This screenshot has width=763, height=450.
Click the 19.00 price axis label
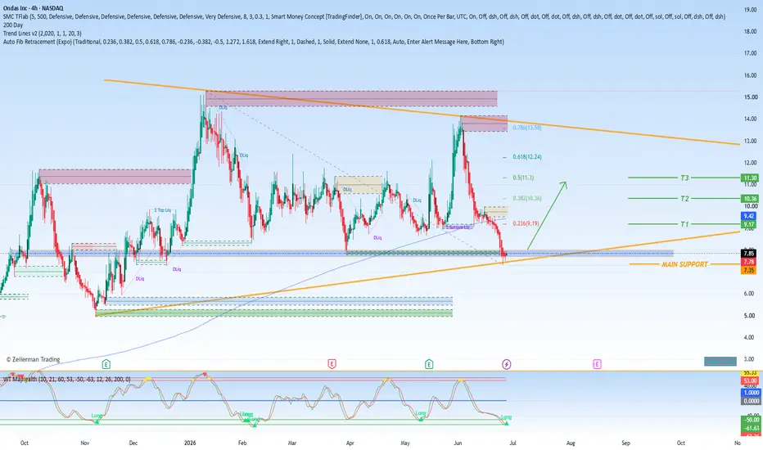click(750, 9)
